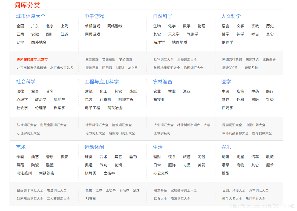Open the 艺术 category heading
297x211 pixels.
point(21,147)
